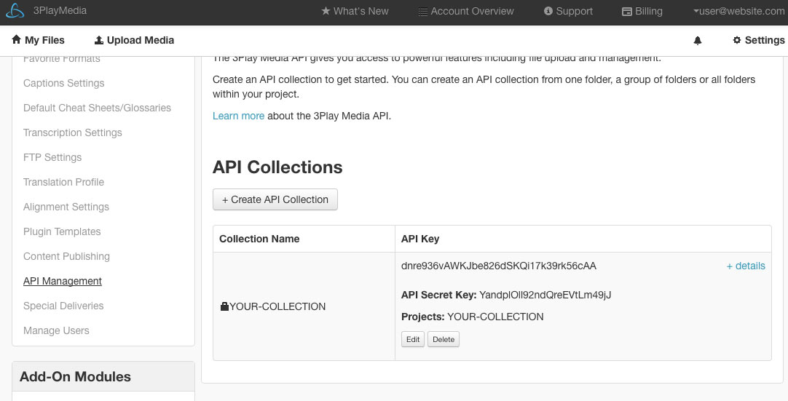Image resolution: width=788 pixels, height=401 pixels.
Task: Open Alignment Settings
Action: point(66,207)
